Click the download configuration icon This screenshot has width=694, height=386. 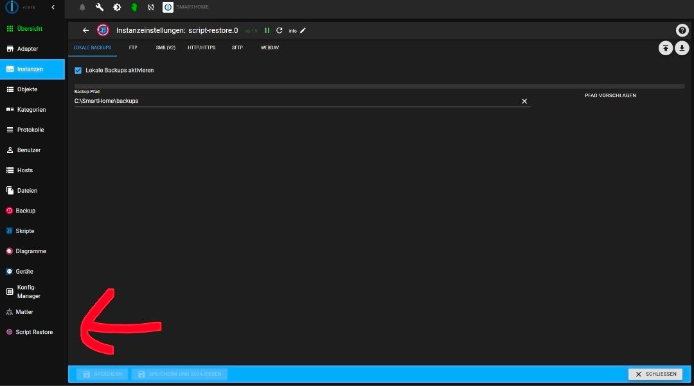click(x=682, y=48)
